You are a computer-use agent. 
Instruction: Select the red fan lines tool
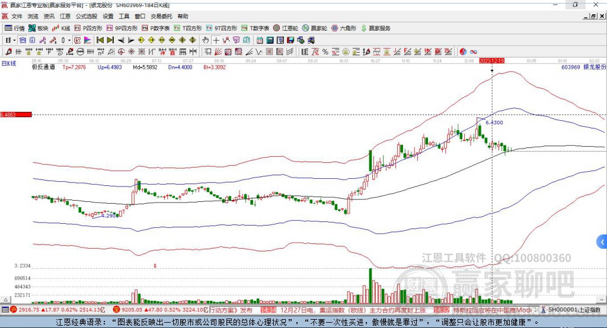(x=218, y=52)
